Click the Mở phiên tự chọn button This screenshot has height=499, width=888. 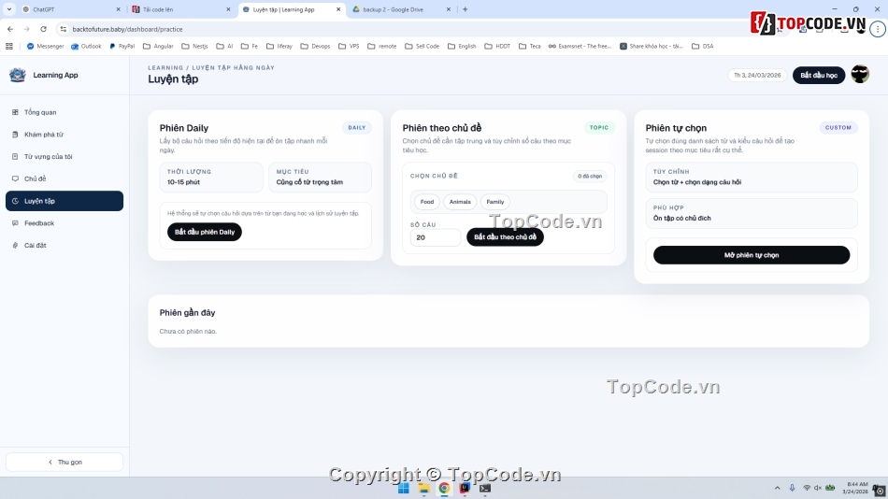pos(751,255)
